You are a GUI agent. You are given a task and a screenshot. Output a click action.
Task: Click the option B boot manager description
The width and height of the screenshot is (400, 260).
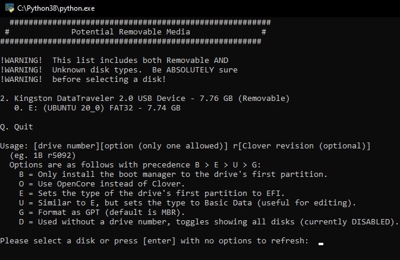click(173, 175)
